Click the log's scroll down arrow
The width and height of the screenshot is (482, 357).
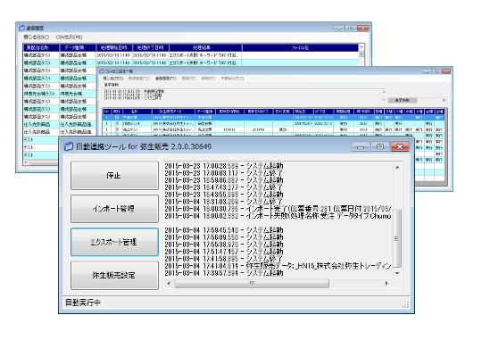point(397,273)
